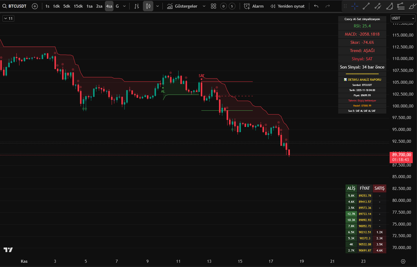This screenshot has width=417, height=267.
Task: Select the bar chart style icon
Action: click(137, 6)
